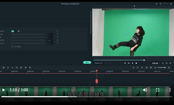174x105 pixels.
Task: Zoom in the timeline with plus icon
Action: pyautogui.click(x=169, y=68)
